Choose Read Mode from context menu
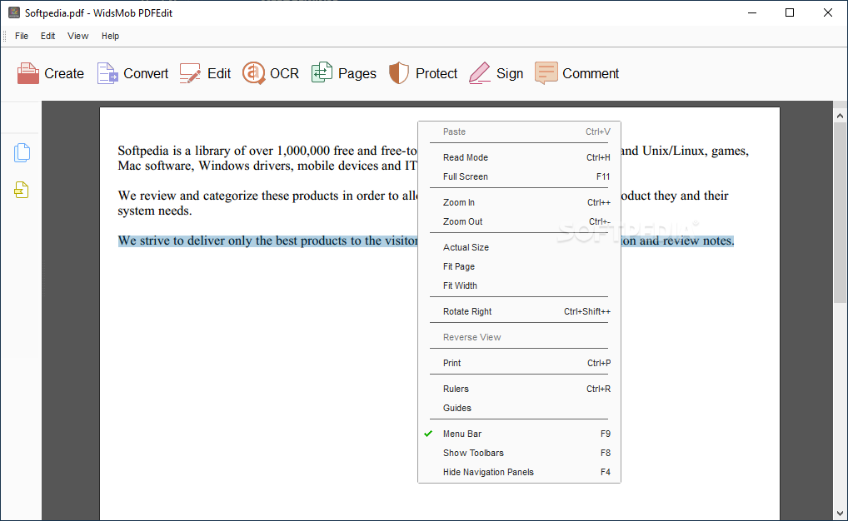This screenshot has width=848, height=521. (x=519, y=158)
